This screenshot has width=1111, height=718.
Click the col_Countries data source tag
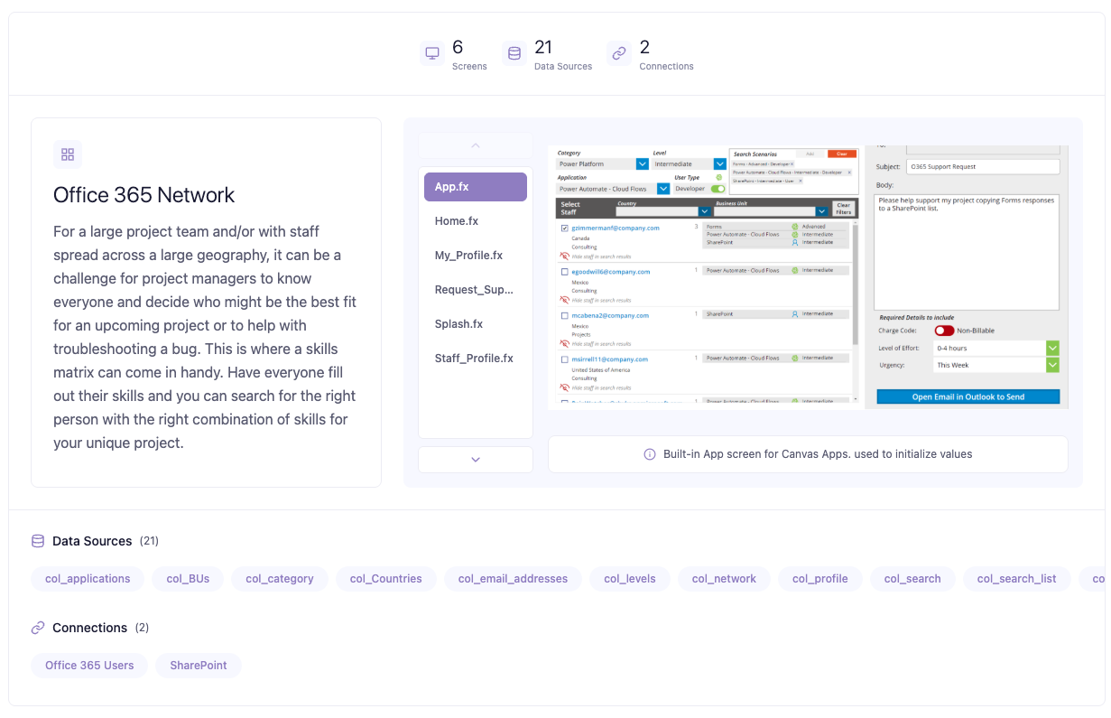pos(386,579)
